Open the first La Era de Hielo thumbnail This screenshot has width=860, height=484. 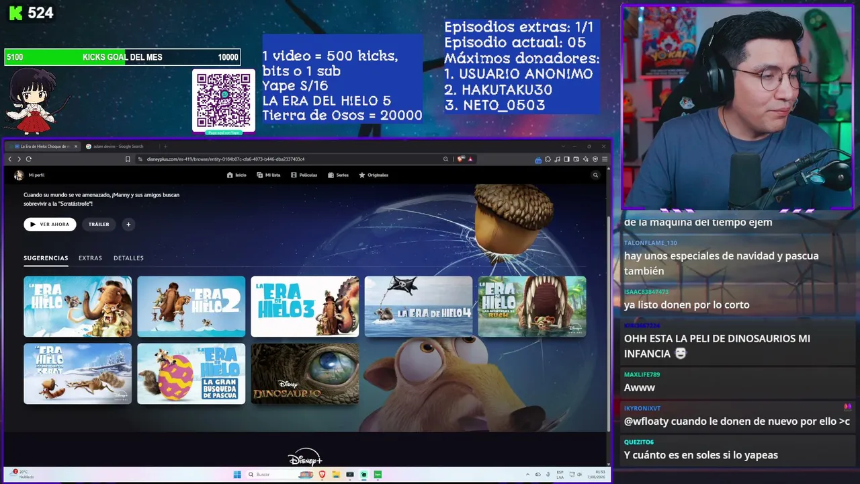pyautogui.click(x=78, y=307)
